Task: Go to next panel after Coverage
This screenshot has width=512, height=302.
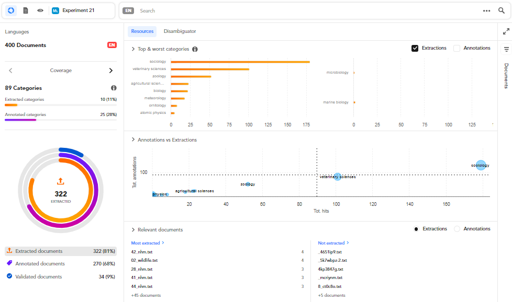Action: coord(110,71)
